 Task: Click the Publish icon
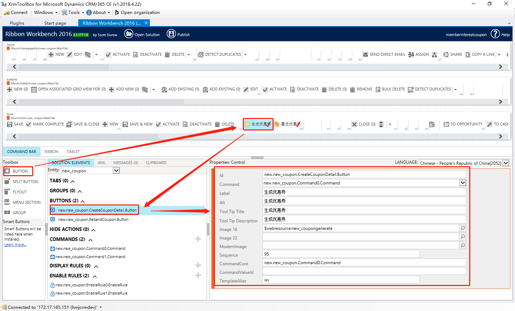pos(171,34)
